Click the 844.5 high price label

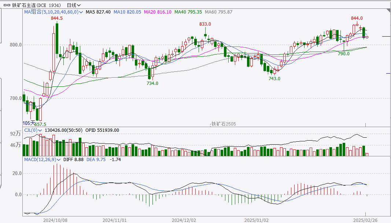tap(57, 18)
